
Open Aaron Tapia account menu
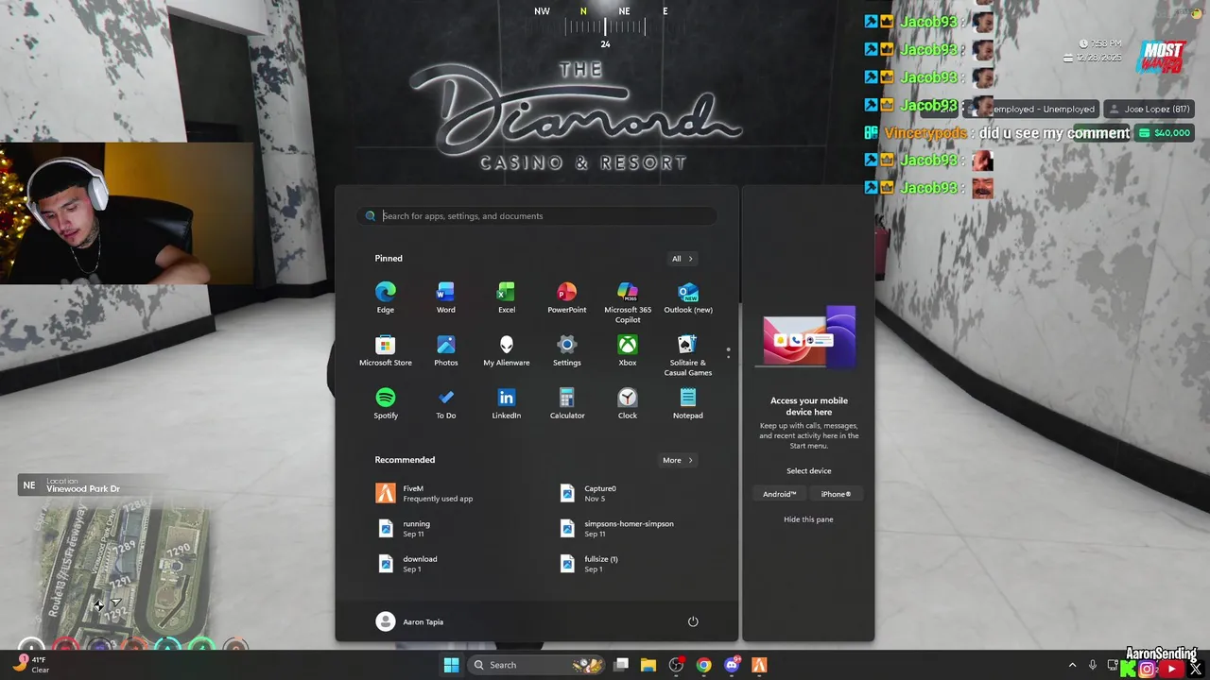click(409, 621)
